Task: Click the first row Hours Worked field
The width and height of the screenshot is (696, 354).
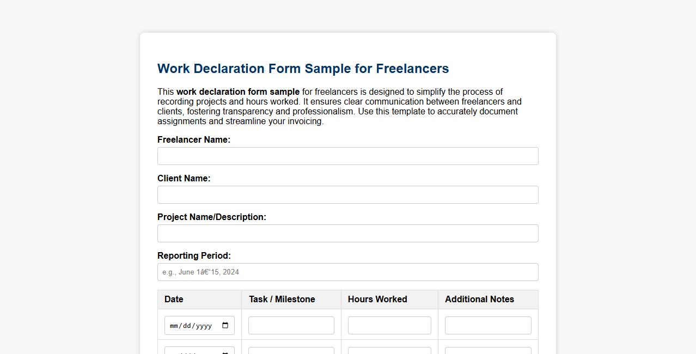Action: 389,325
